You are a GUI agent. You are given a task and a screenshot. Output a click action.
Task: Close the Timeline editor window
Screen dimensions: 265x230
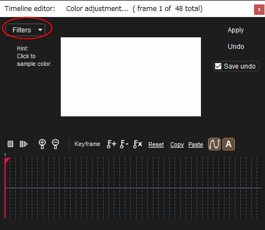click(259, 9)
